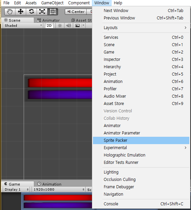Expand Layouts submenu
The width and height of the screenshot is (191, 210).
(x=141, y=28)
